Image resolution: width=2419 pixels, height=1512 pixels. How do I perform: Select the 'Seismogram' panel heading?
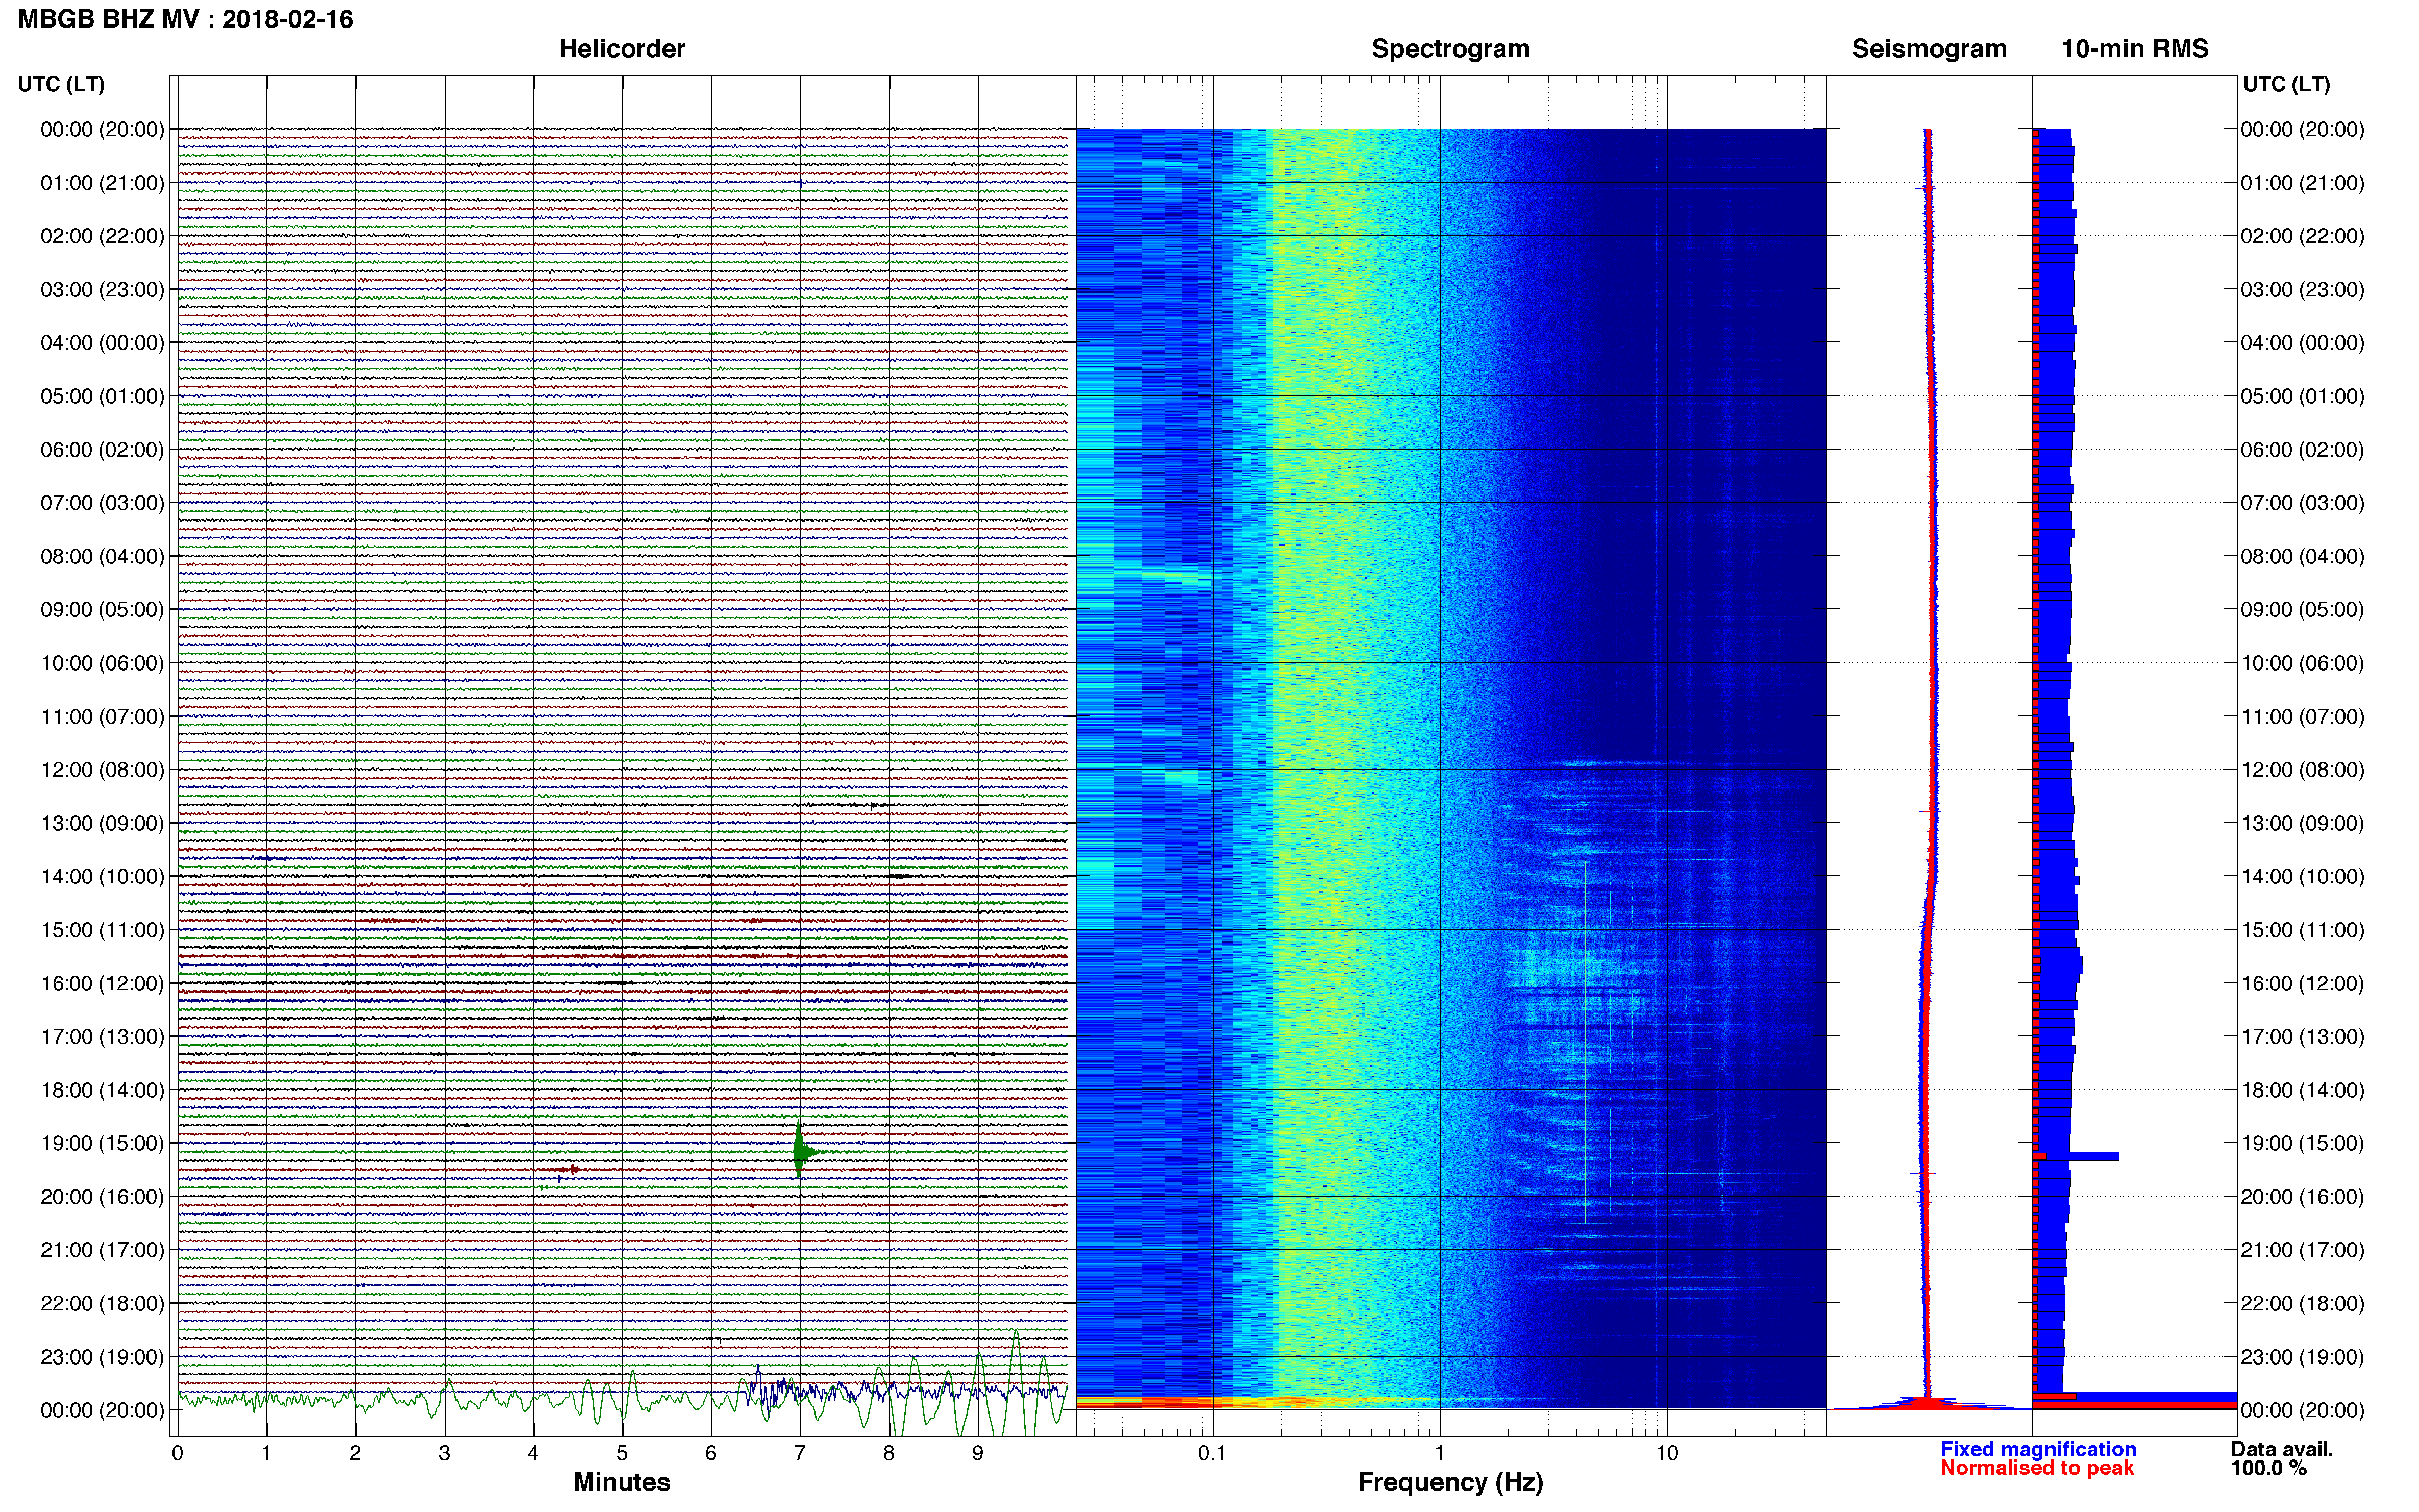click(x=1929, y=49)
